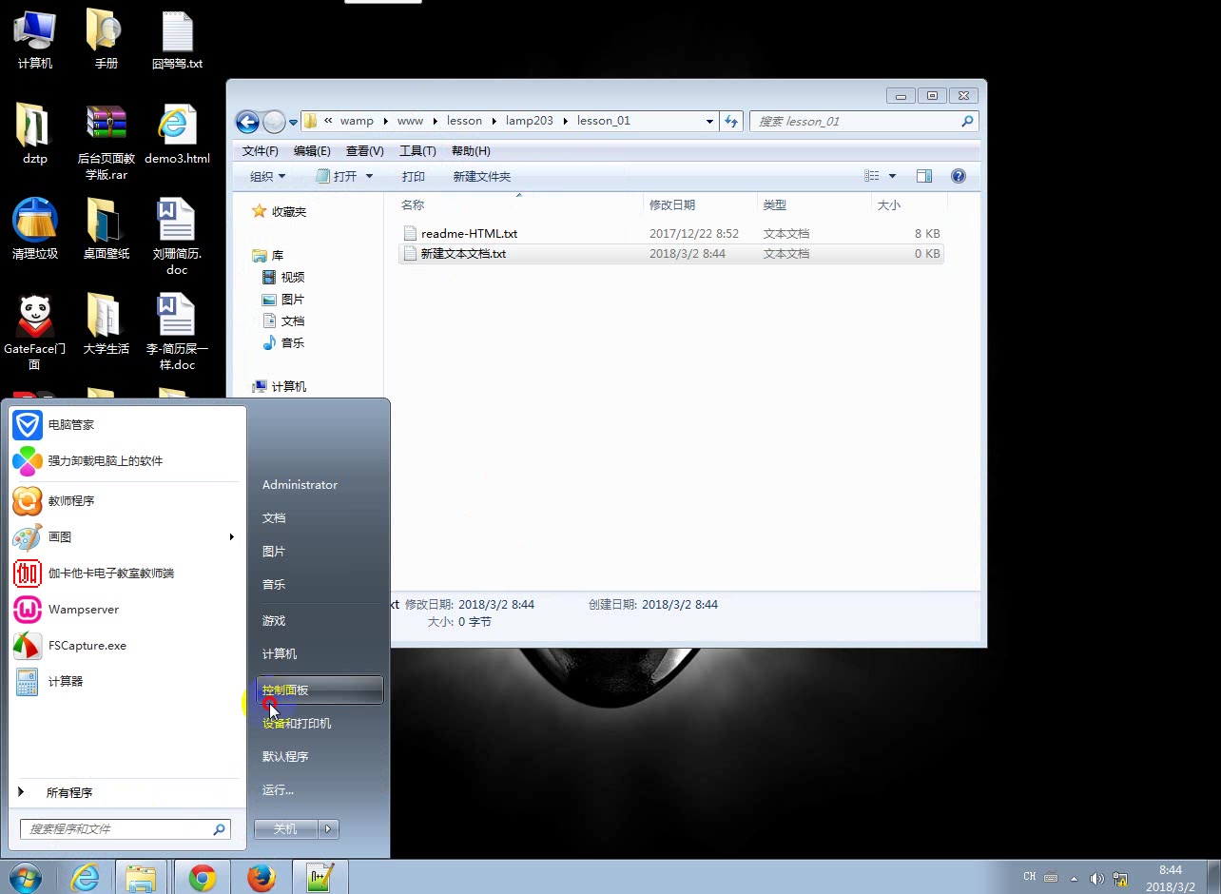The height and width of the screenshot is (894, 1221).
Task: Open the 清理垃圾 desktop shortcut
Action: coord(34,228)
